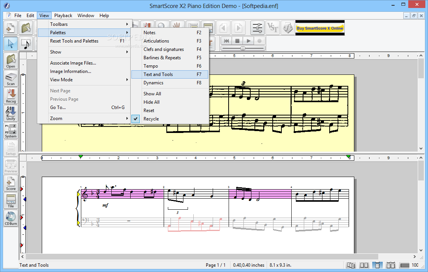Viewport: 428px width, 272px height.
Task: Click the View menu
Action: point(44,16)
